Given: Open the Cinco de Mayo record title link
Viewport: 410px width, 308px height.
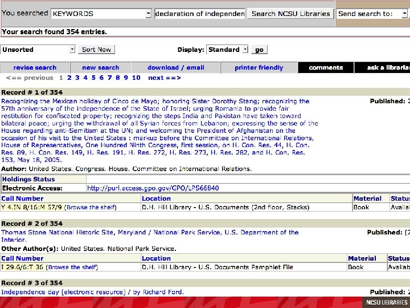Looking at the screenshot, I should tap(159, 131).
